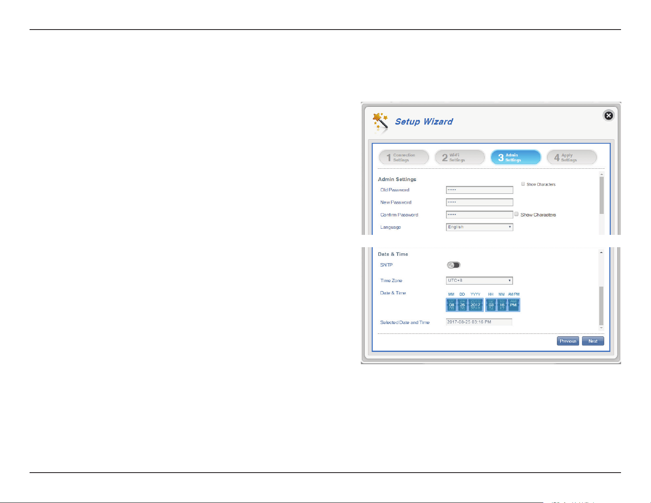The image size is (651, 503).
Task: Click hour value 03 in time picker
Action: click(491, 305)
